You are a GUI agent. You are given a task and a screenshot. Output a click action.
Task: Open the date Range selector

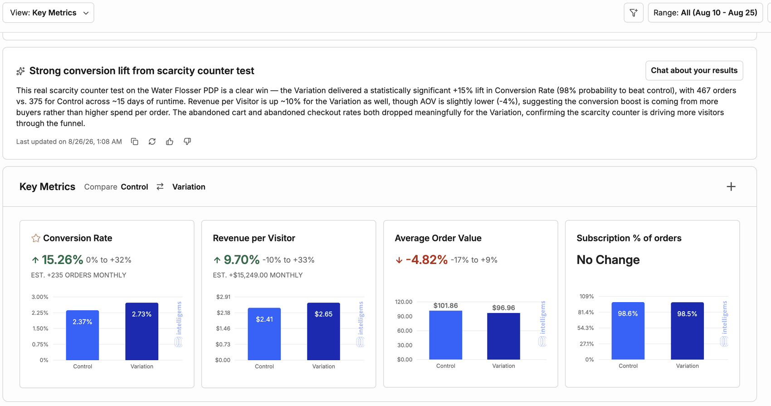tap(705, 13)
